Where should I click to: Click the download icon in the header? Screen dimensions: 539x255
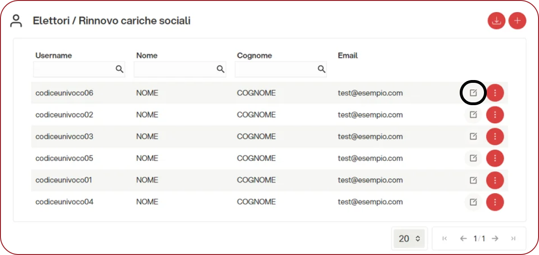497,21
